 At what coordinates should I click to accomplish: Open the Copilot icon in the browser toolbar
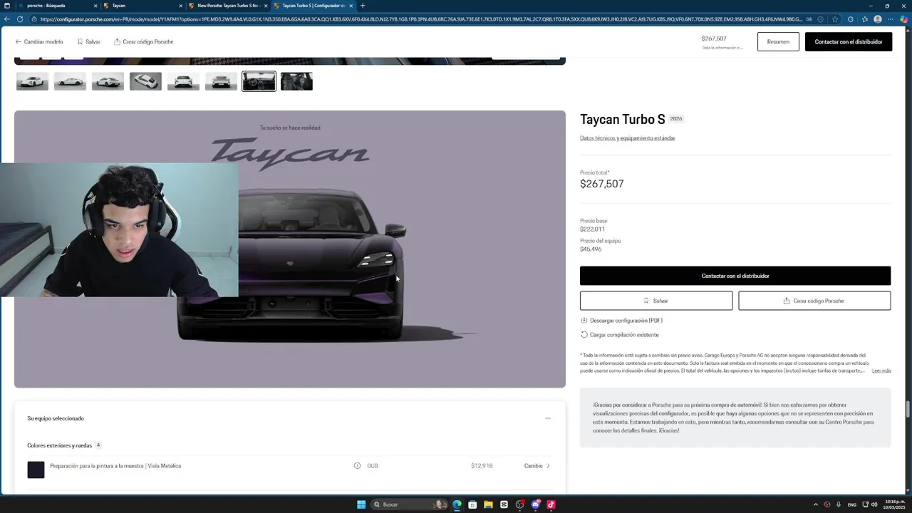tap(903, 19)
